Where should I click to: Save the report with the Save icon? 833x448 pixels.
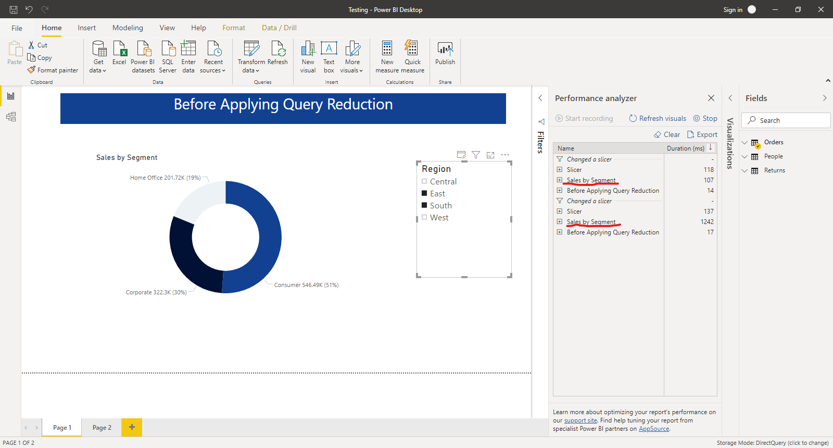[x=14, y=9]
